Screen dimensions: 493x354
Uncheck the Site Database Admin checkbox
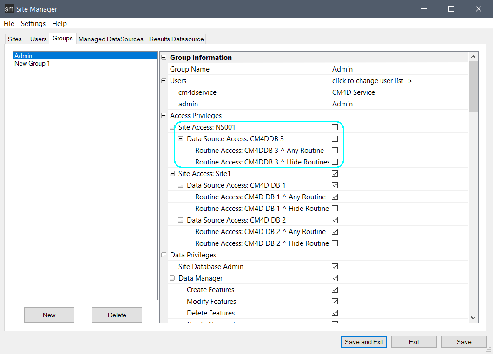pos(335,267)
